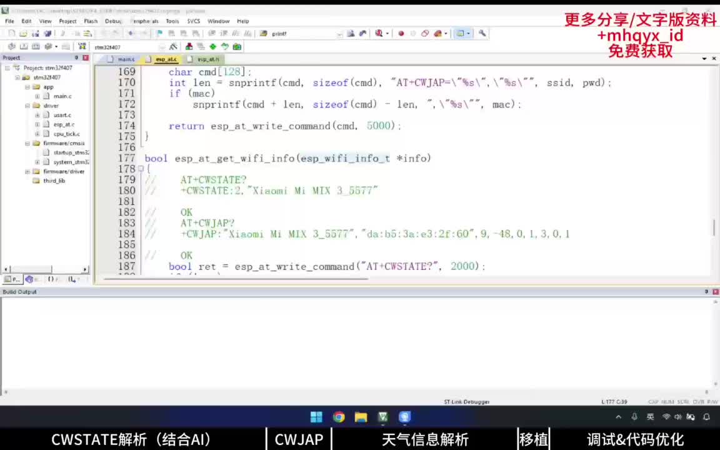Screen dimensions: 720x450
Task: Download code to flash icon
Action: pos(82,47)
